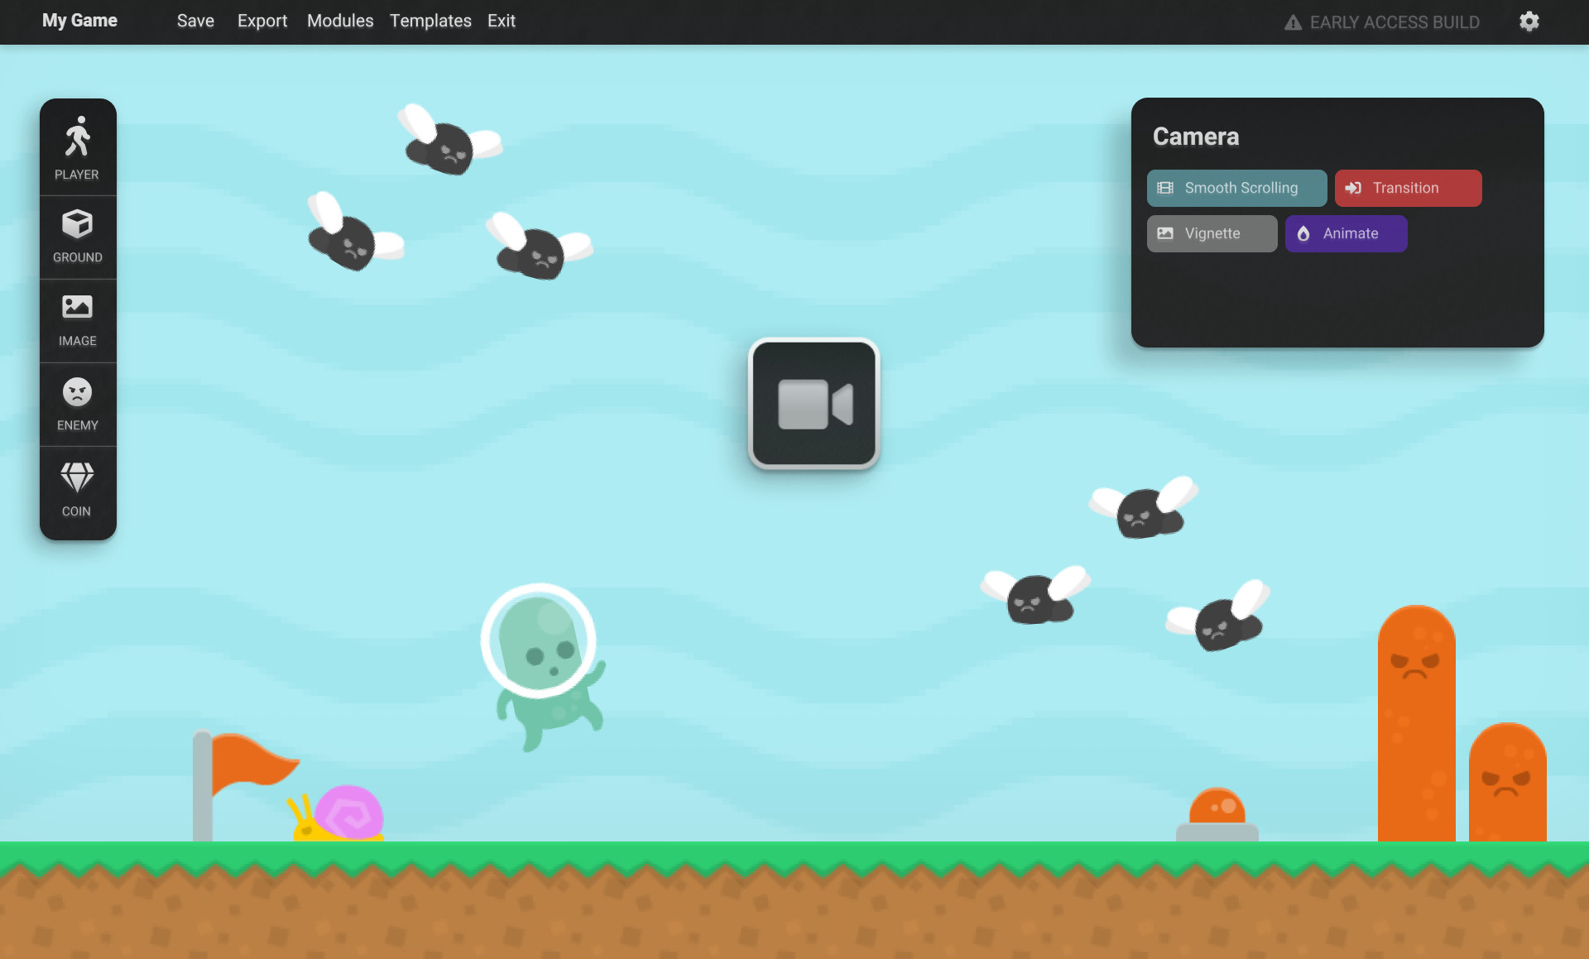This screenshot has width=1589, height=959.
Task: Open the Templates menu
Action: 430,21
